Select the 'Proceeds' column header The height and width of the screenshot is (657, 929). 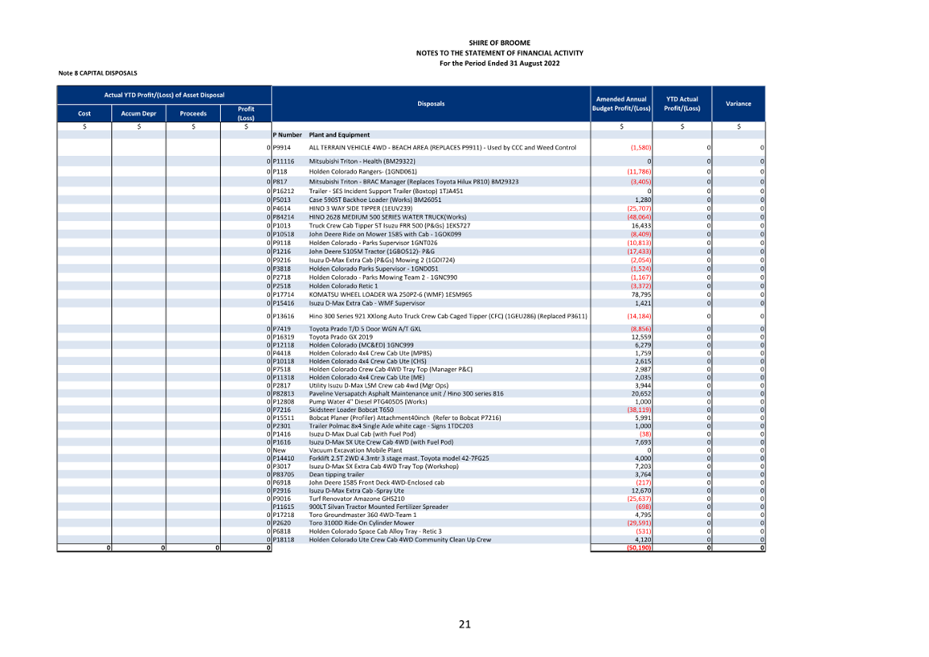[193, 113]
